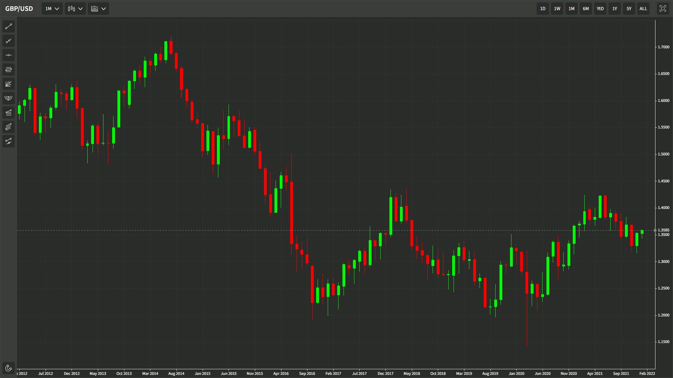Select the horizontal line tool
This screenshot has height=378, width=673.
tap(8, 55)
